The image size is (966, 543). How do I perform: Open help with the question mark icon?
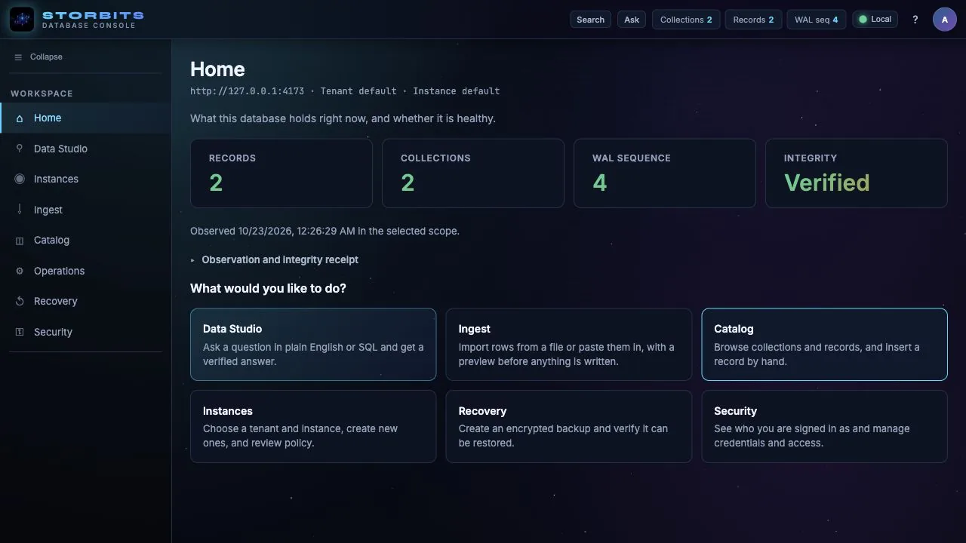(x=915, y=20)
